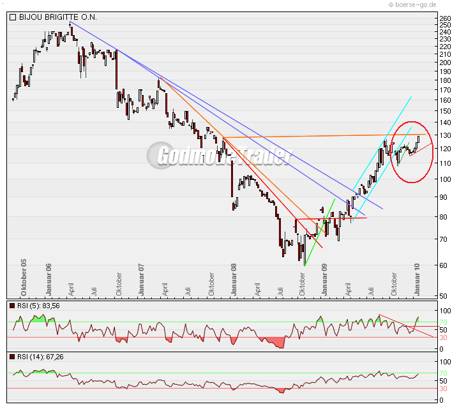
Task: Click the 260 price axis value
Action: click(x=445, y=19)
